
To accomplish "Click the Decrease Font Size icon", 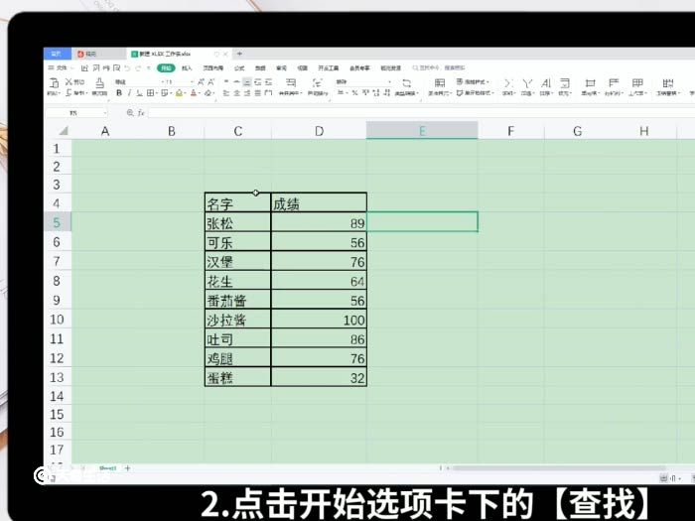I will tap(210, 82).
